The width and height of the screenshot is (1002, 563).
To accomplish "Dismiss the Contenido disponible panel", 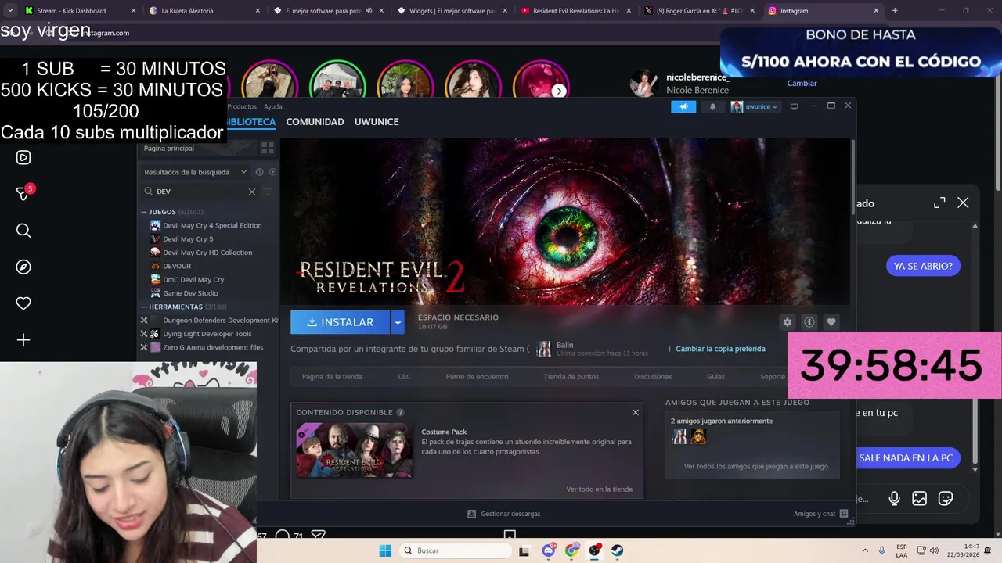I will (636, 412).
